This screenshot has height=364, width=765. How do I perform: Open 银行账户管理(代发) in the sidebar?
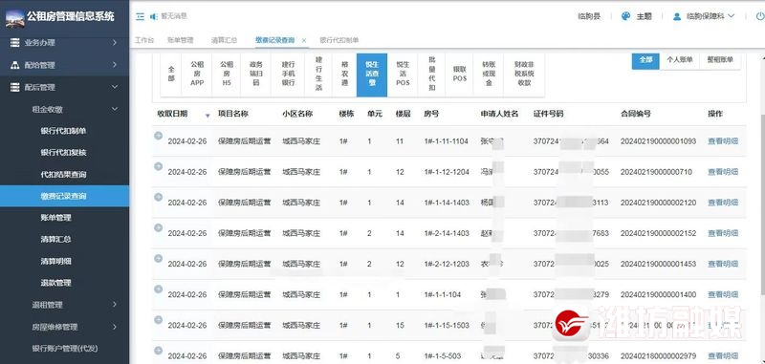(x=64, y=348)
